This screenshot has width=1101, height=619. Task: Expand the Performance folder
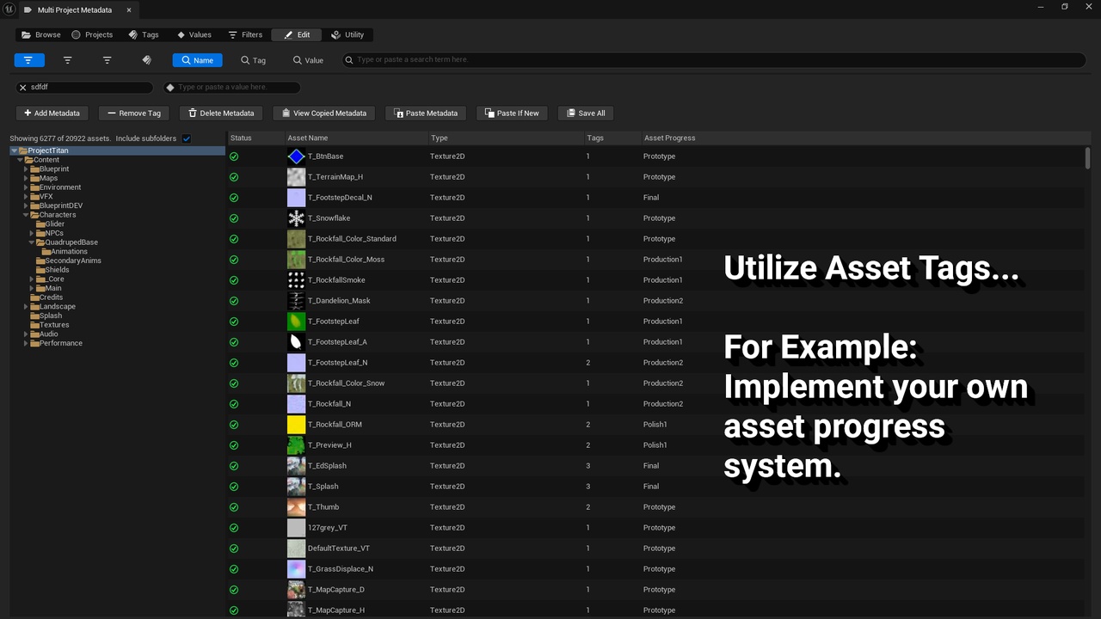26,343
